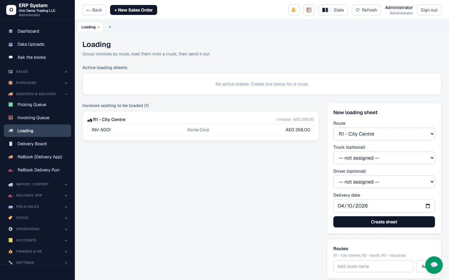This screenshot has width=449, height=280.
Task: Expand the SALES section
Action: point(37,72)
